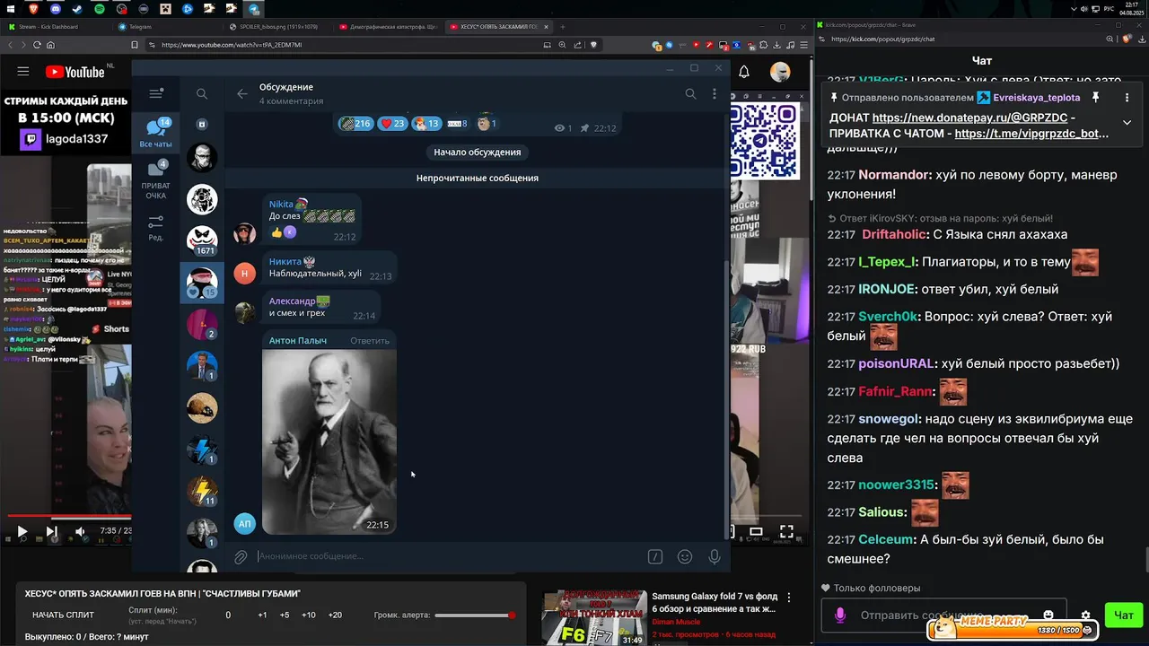Select the Все чаты folder
1149x646 pixels.
[x=156, y=133]
